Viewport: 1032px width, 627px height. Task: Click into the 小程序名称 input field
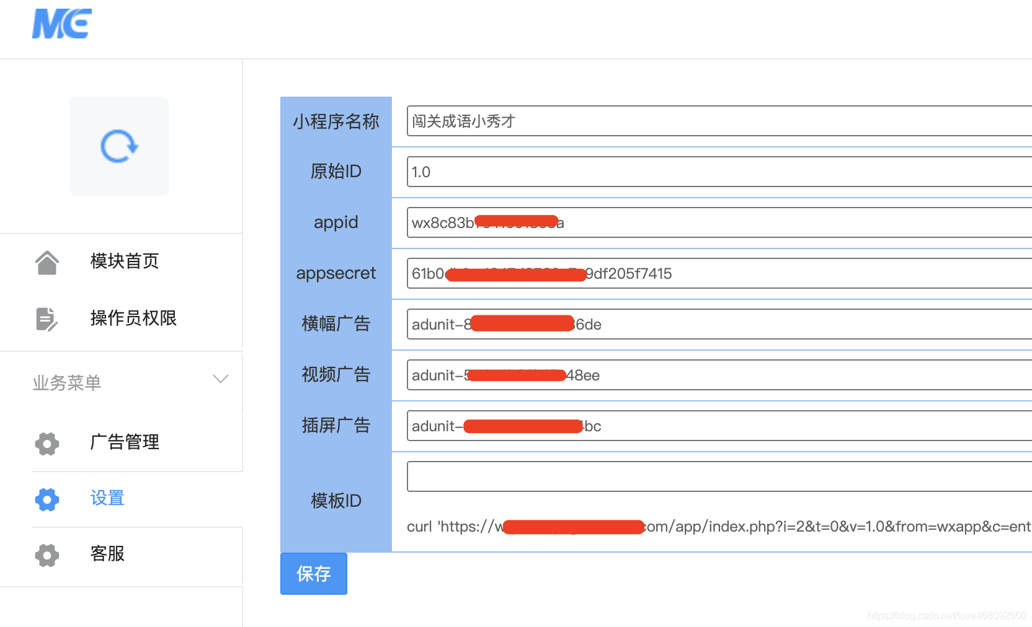(719, 121)
